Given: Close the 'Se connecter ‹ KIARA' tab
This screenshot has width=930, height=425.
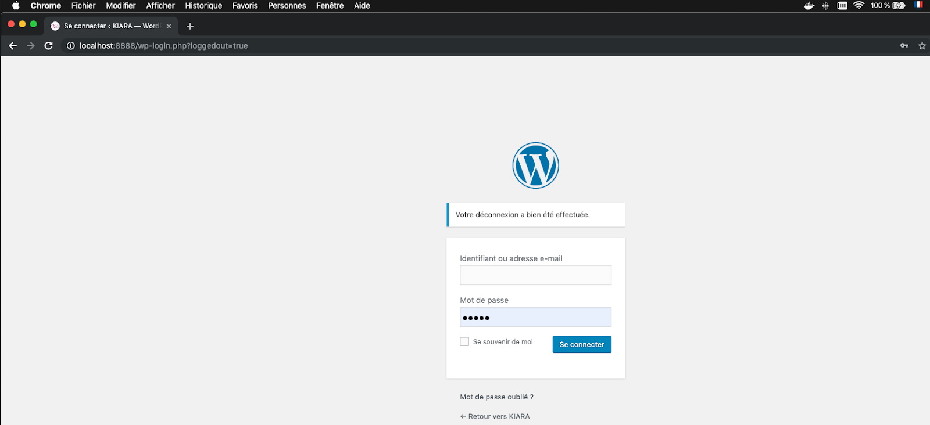Looking at the screenshot, I should (169, 26).
